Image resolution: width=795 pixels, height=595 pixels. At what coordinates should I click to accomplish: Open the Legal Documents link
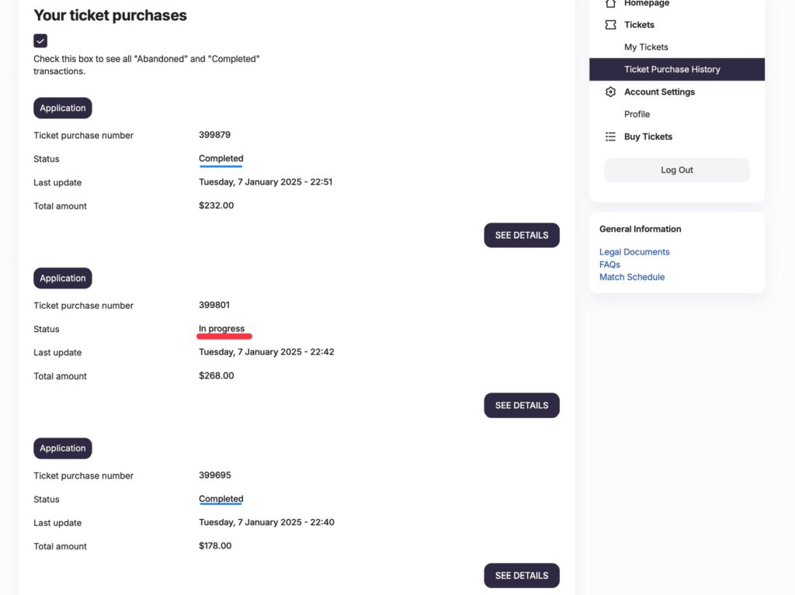pyautogui.click(x=634, y=252)
